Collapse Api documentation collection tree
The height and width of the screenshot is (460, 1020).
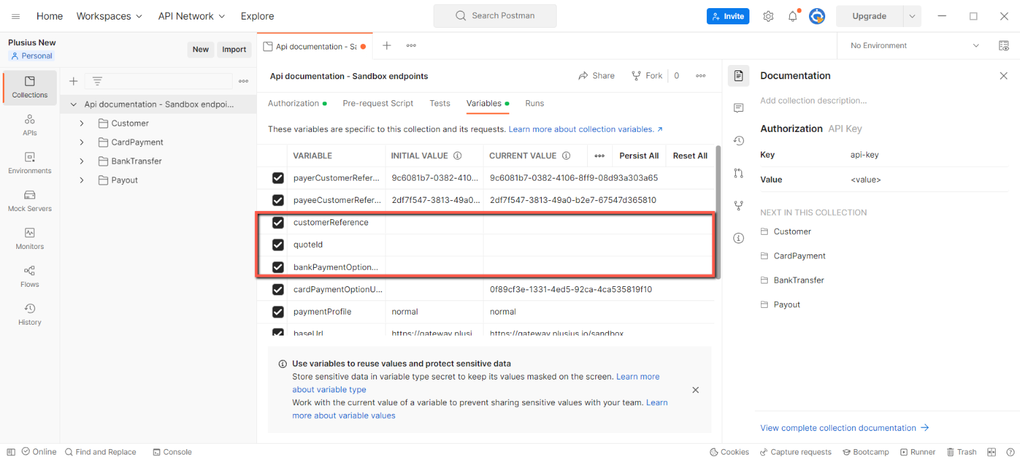[74, 104]
